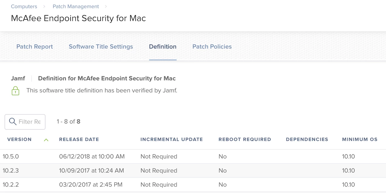Click the Jamf source label

click(18, 78)
